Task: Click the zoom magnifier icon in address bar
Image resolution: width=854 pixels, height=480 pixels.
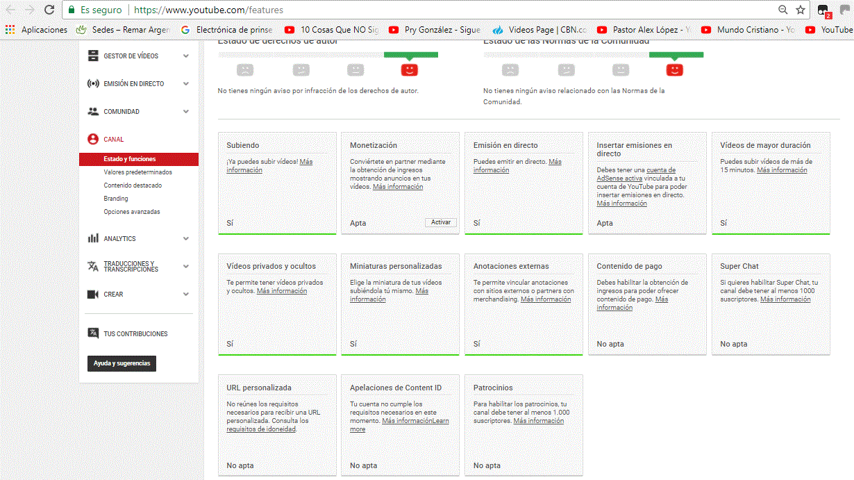Action: click(x=783, y=10)
